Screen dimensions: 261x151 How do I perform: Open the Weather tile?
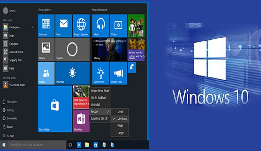(72, 73)
